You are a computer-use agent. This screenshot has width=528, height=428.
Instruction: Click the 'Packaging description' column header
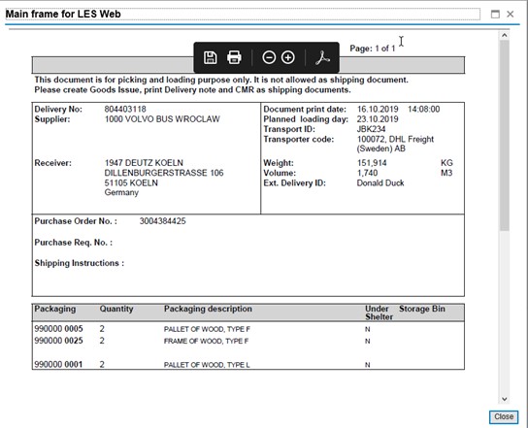tap(208, 309)
